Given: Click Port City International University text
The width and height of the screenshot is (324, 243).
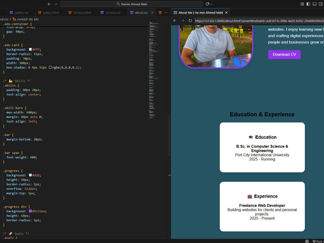Looking at the screenshot, I should pos(262,155).
